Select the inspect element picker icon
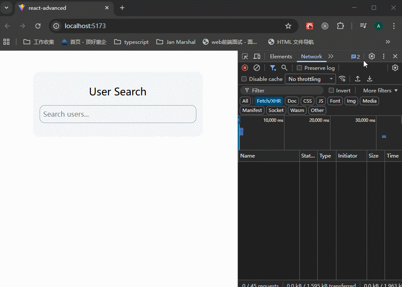402x287 pixels. pyautogui.click(x=245, y=56)
